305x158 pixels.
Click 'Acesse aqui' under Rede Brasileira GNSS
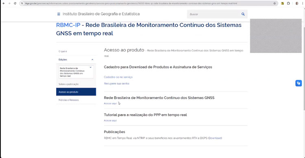coord(110,104)
